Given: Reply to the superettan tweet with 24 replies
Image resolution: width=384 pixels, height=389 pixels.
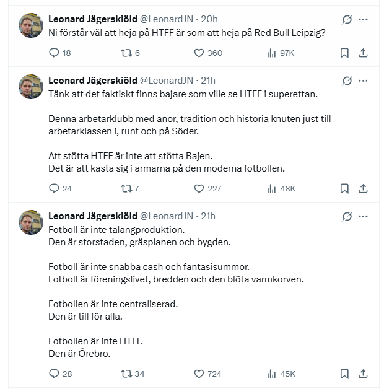Looking at the screenshot, I should pos(53,188).
